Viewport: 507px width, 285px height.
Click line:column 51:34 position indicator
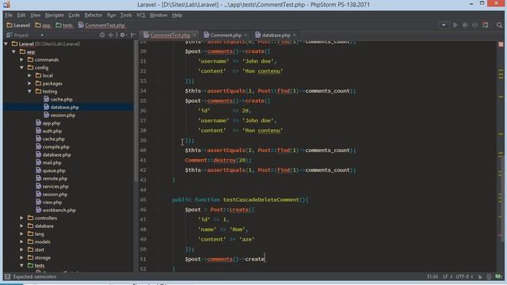pos(432,276)
